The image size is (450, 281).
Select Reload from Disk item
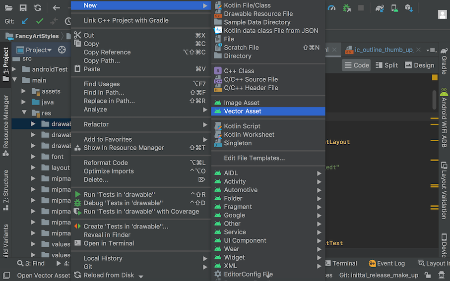point(141,275)
